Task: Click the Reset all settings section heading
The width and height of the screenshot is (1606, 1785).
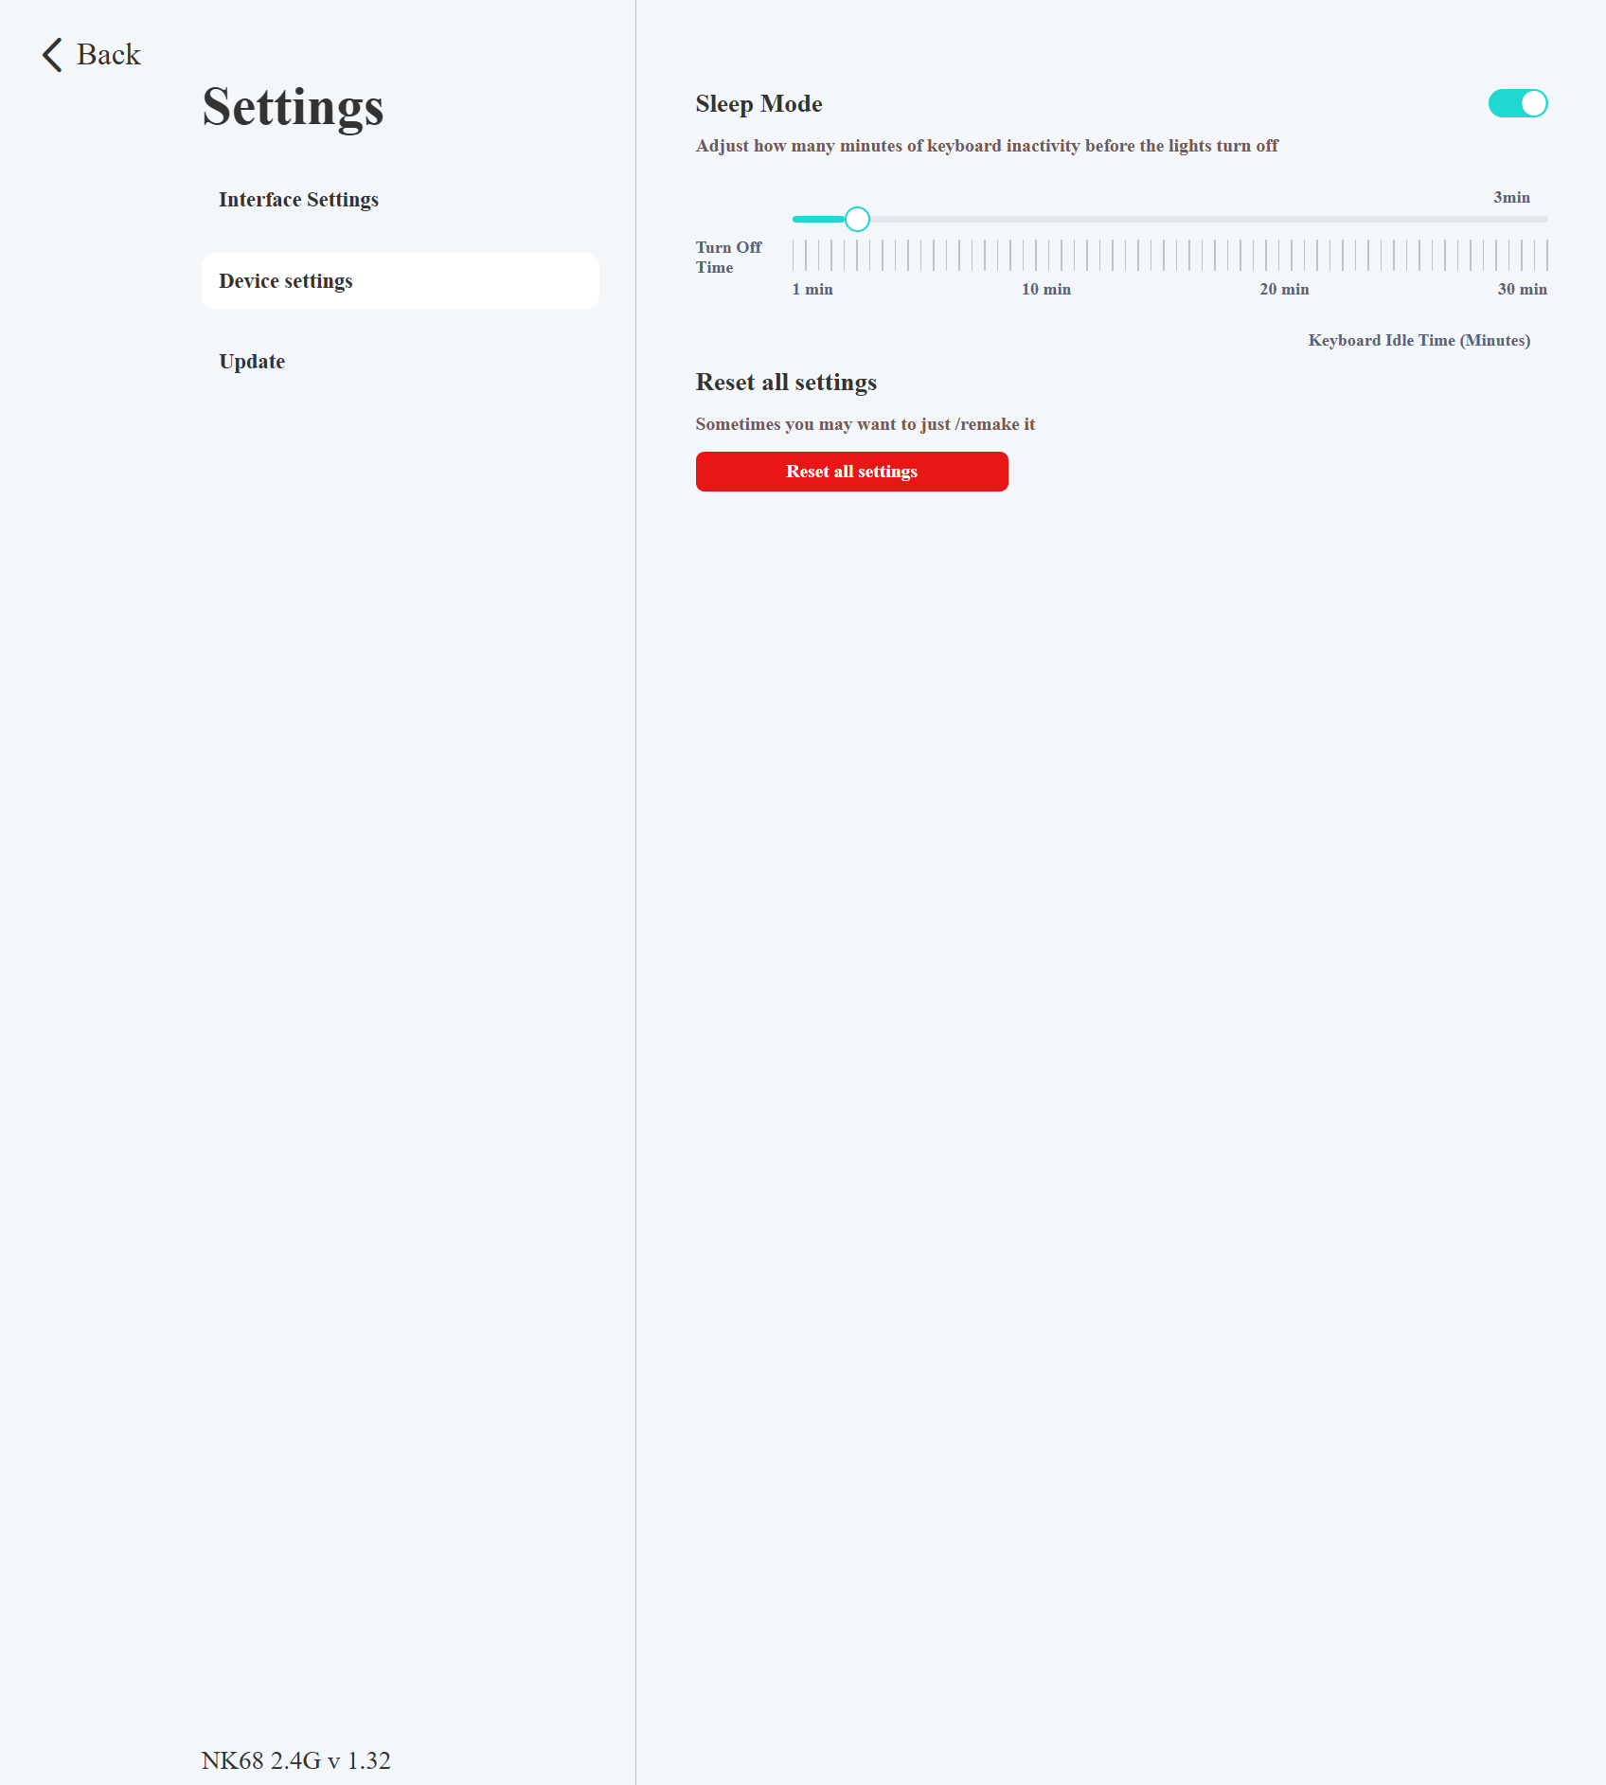Action: tap(786, 383)
